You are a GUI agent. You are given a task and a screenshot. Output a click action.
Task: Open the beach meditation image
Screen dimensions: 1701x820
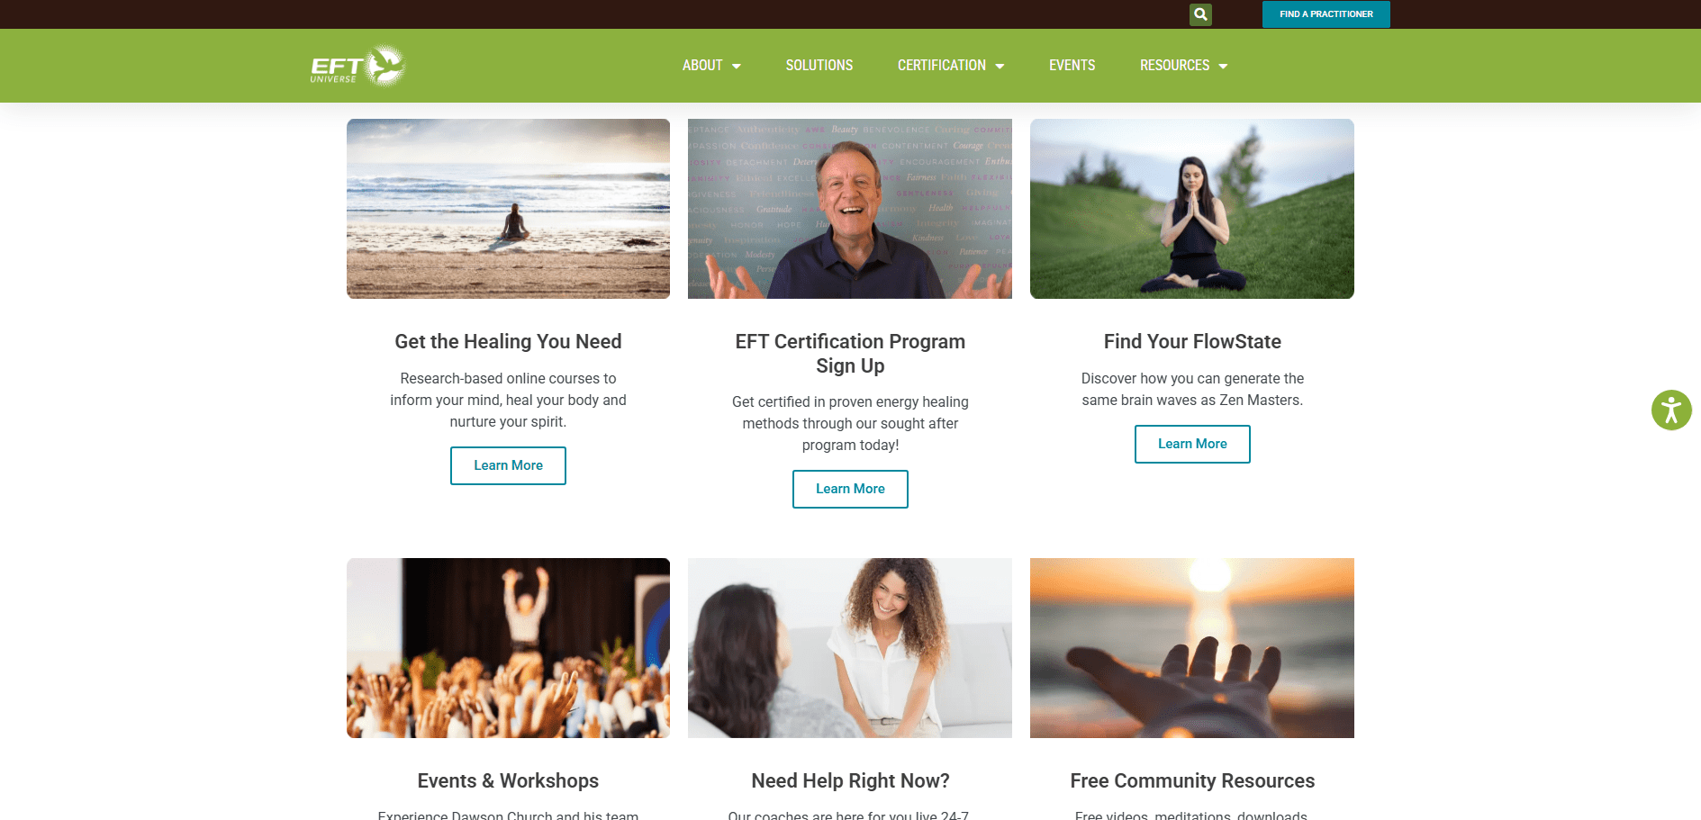(508, 209)
